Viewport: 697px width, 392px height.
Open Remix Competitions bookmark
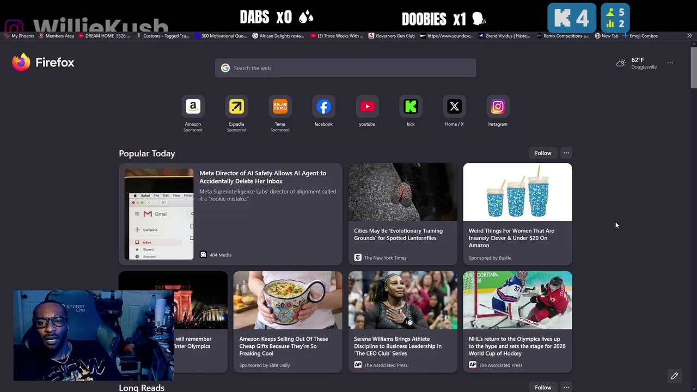(563, 36)
